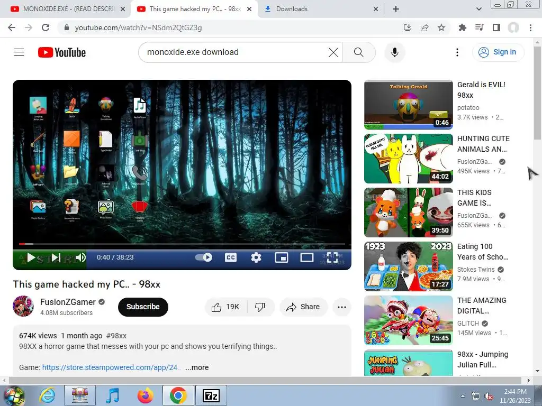The width and height of the screenshot is (542, 406).
Task: Go to the YouTube home logo
Action: pos(62,52)
